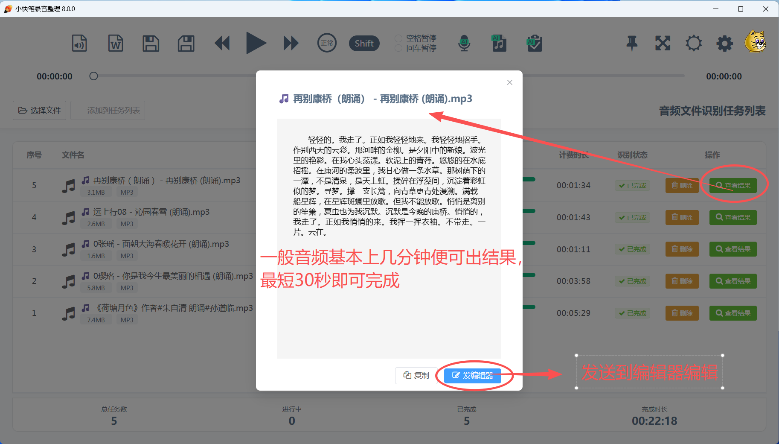
Task: Click the AI microphone recording icon
Action: tap(464, 43)
